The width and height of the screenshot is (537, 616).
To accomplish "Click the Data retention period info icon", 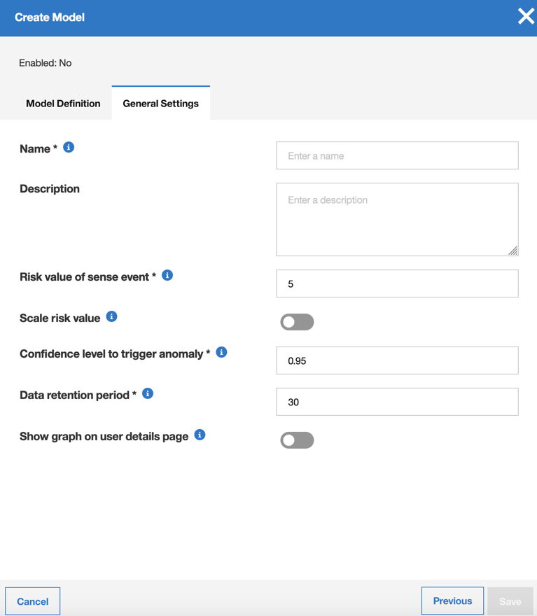I will tap(148, 393).
